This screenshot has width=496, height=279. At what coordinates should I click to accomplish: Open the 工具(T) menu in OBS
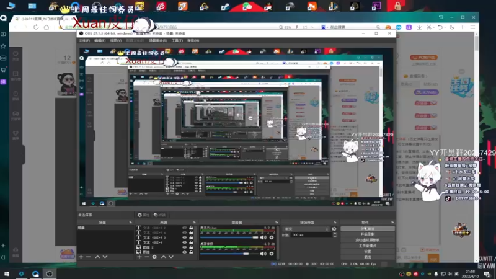pos(177,40)
